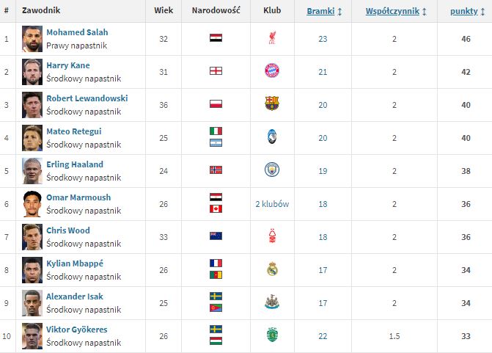Sort table by Współczynnik column
Screen dimensions: 492x353
[x=396, y=11]
